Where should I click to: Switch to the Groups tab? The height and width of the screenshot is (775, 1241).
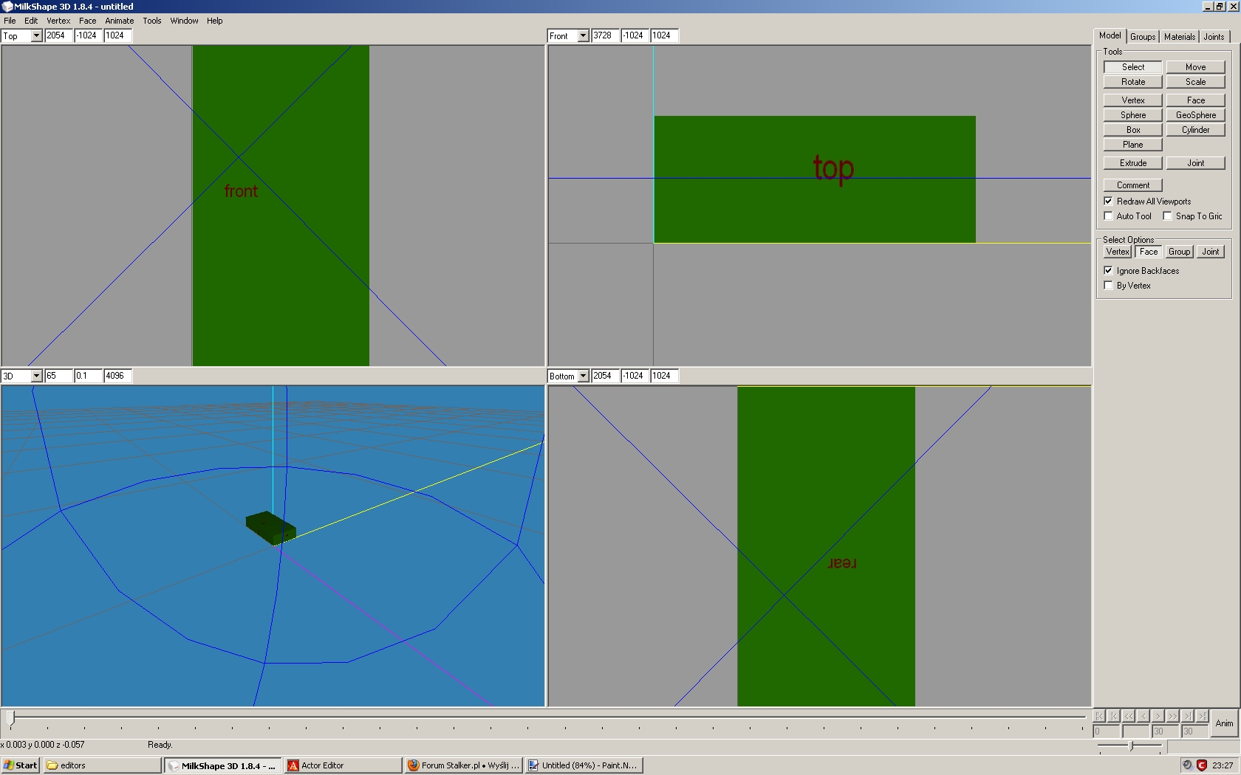coord(1143,37)
